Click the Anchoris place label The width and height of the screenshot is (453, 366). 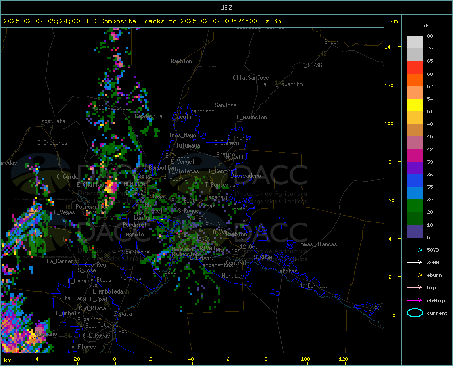(129, 278)
